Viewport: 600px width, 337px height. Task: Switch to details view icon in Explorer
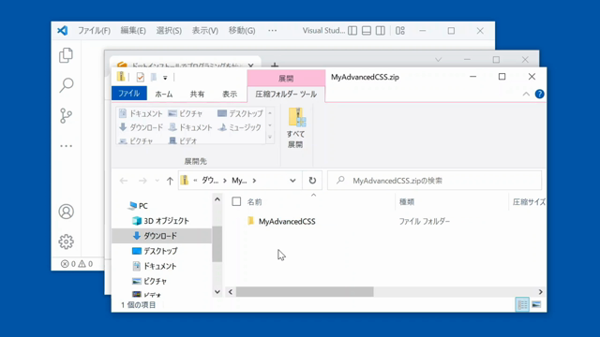[x=522, y=304]
